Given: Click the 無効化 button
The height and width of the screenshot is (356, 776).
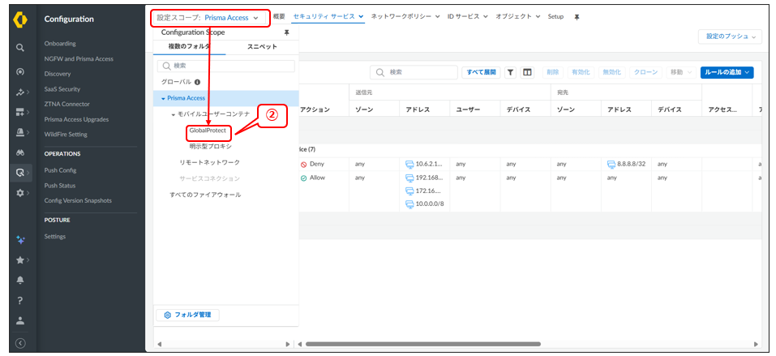Looking at the screenshot, I should [x=612, y=72].
